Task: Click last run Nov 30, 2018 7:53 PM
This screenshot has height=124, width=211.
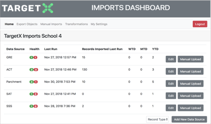Action: pyautogui.click(x=60, y=82)
